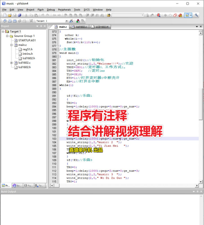Open editor tab list dropdown arrow
The height and width of the screenshot is (225, 204).
[x=197, y=27]
